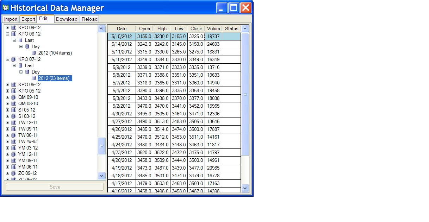Expand the TW 12-11 tree node

click(8, 122)
